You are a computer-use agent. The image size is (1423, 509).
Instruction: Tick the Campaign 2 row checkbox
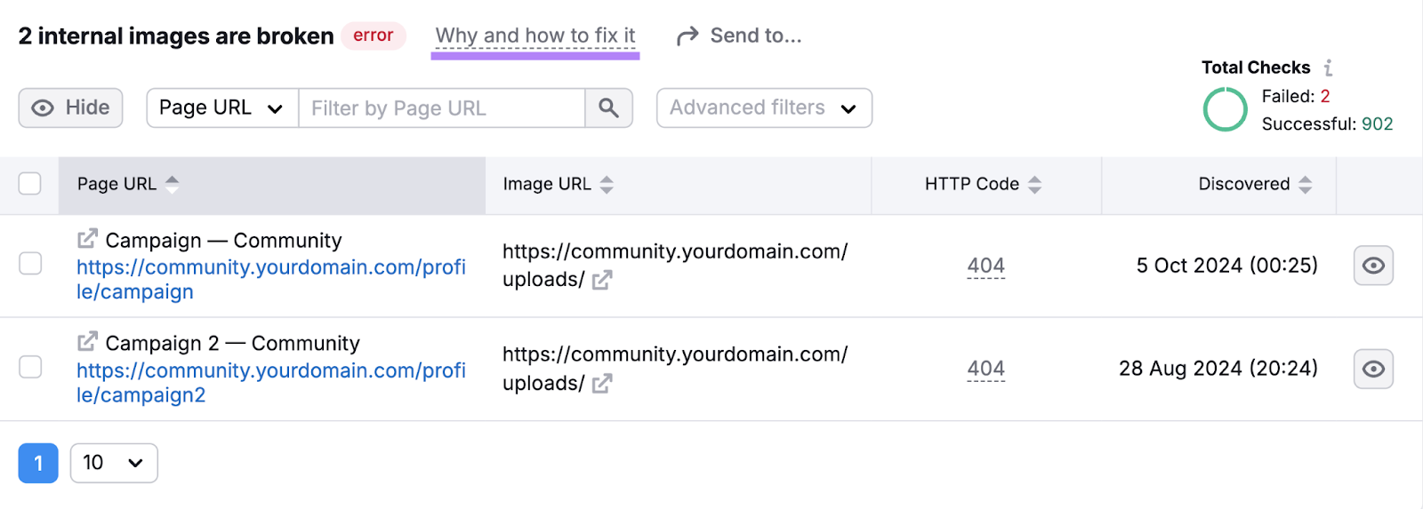tap(30, 367)
